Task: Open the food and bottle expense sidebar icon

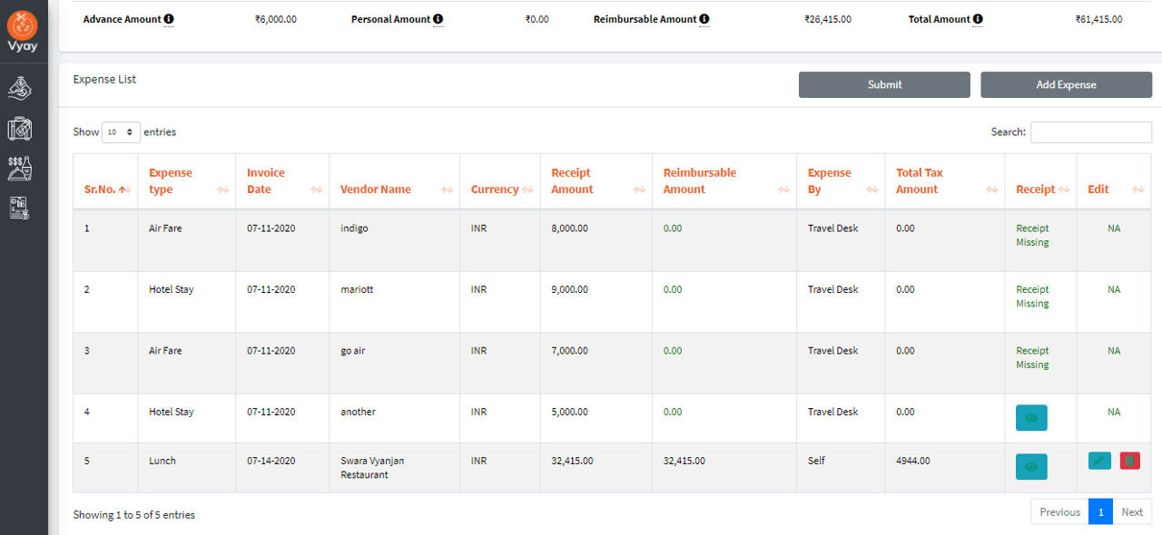Action: click(x=20, y=168)
